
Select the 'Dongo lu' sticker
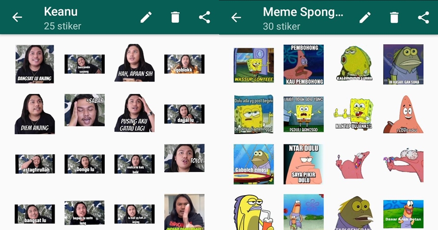[x=85, y=164]
